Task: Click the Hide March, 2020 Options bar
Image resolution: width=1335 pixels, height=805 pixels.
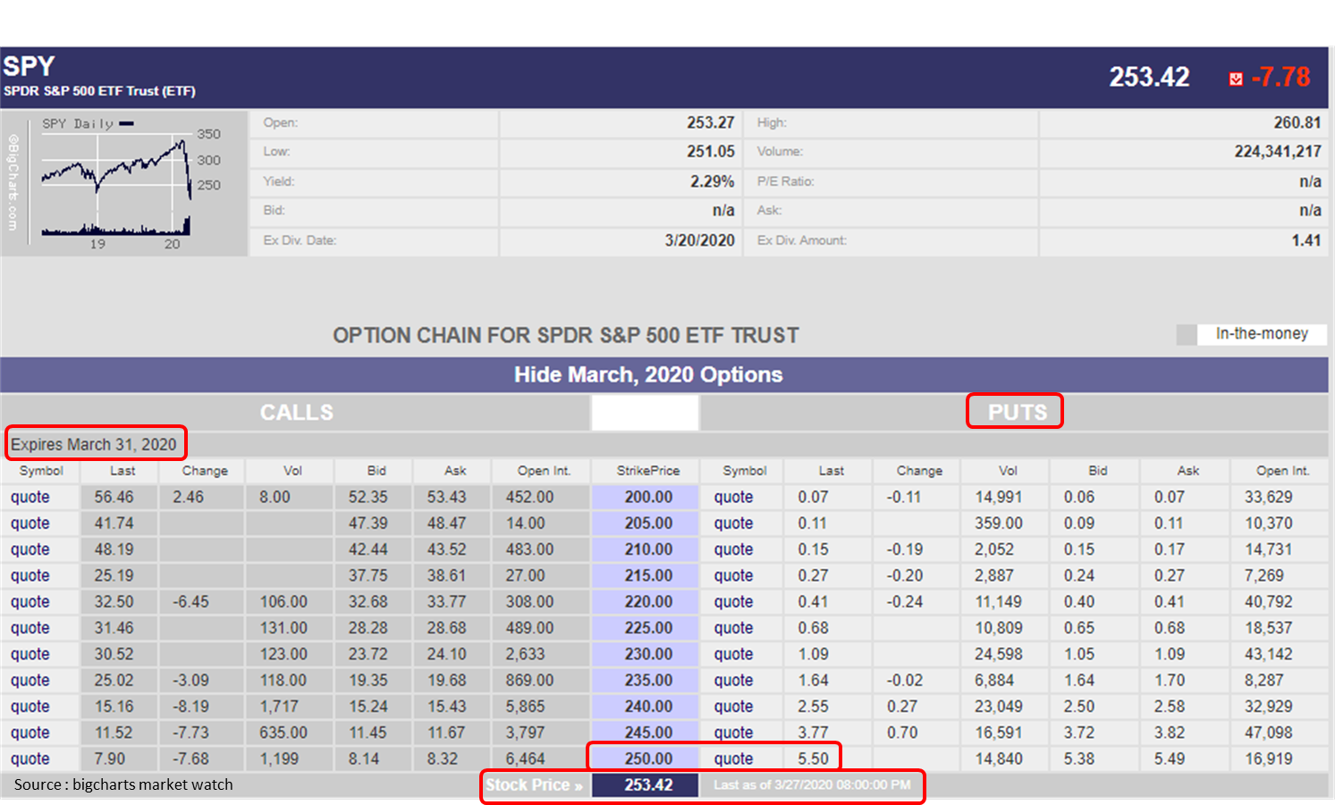Action: pos(664,375)
